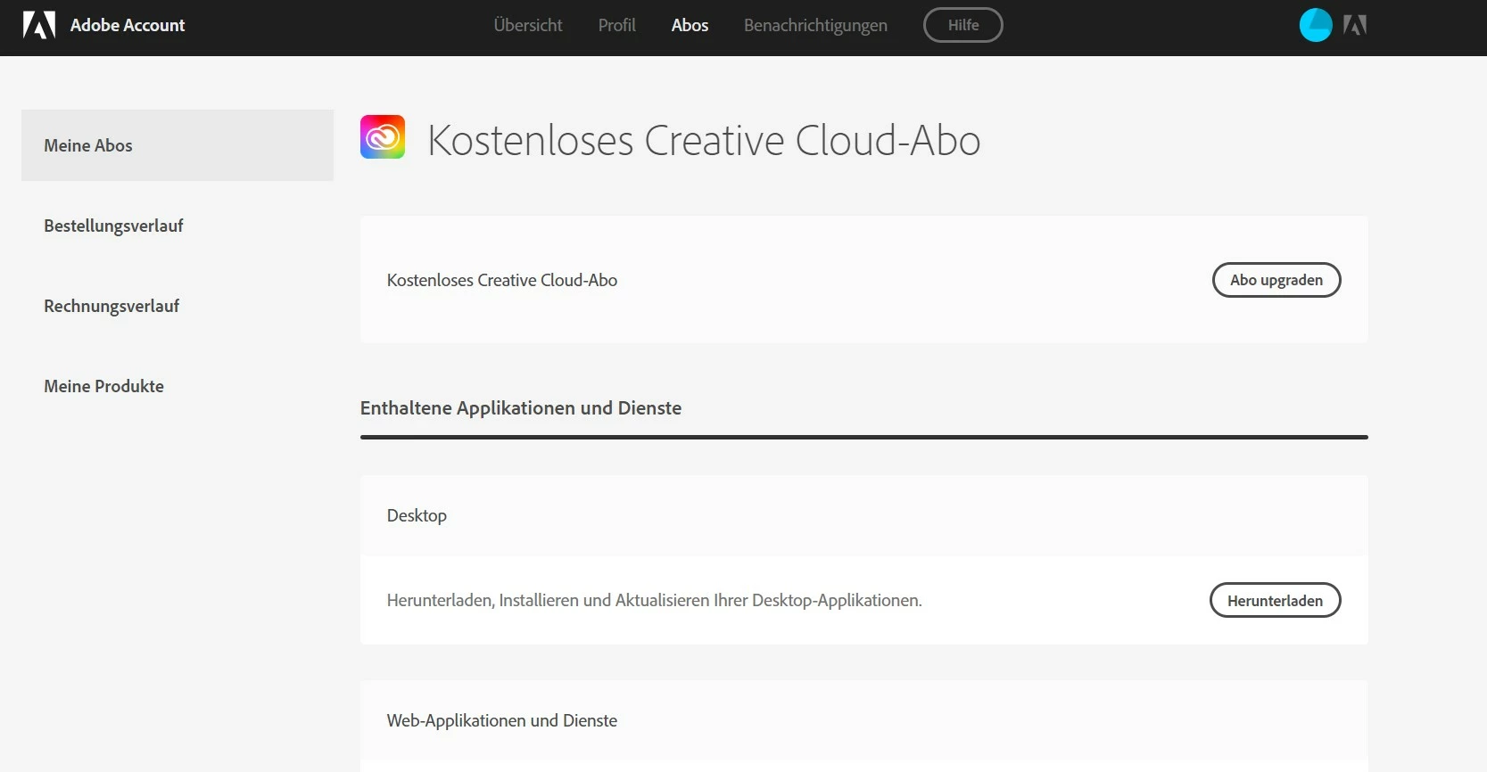This screenshot has width=1487, height=772.
Task: Open the Profil tab
Action: click(616, 25)
